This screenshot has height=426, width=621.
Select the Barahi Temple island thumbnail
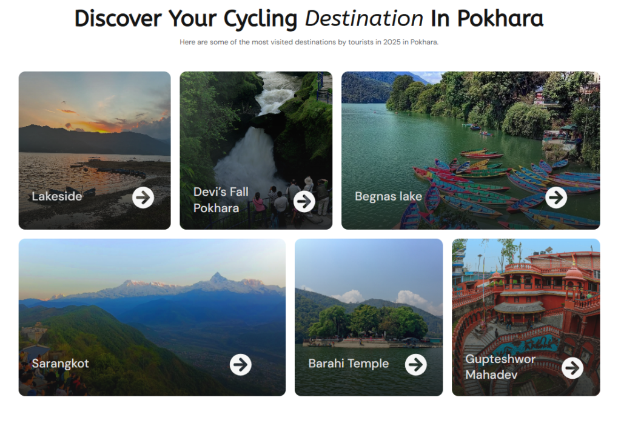[369, 297]
